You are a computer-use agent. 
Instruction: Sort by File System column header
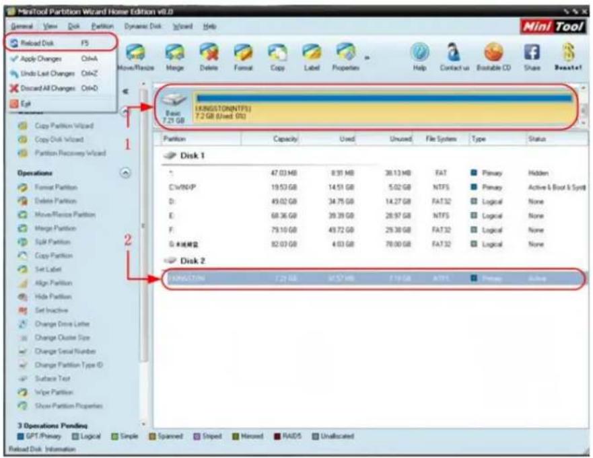click(441, 139)
